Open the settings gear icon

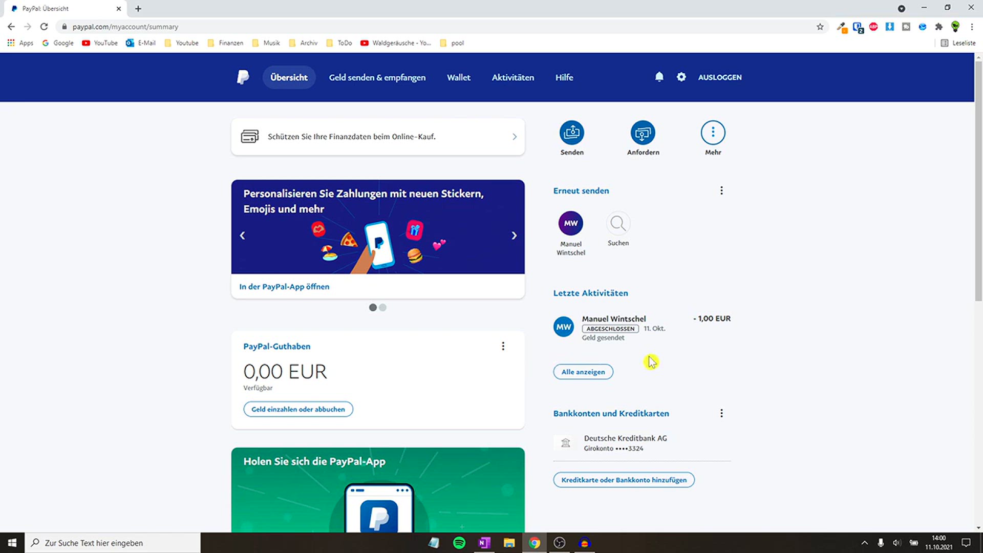(x=681, y=77)
